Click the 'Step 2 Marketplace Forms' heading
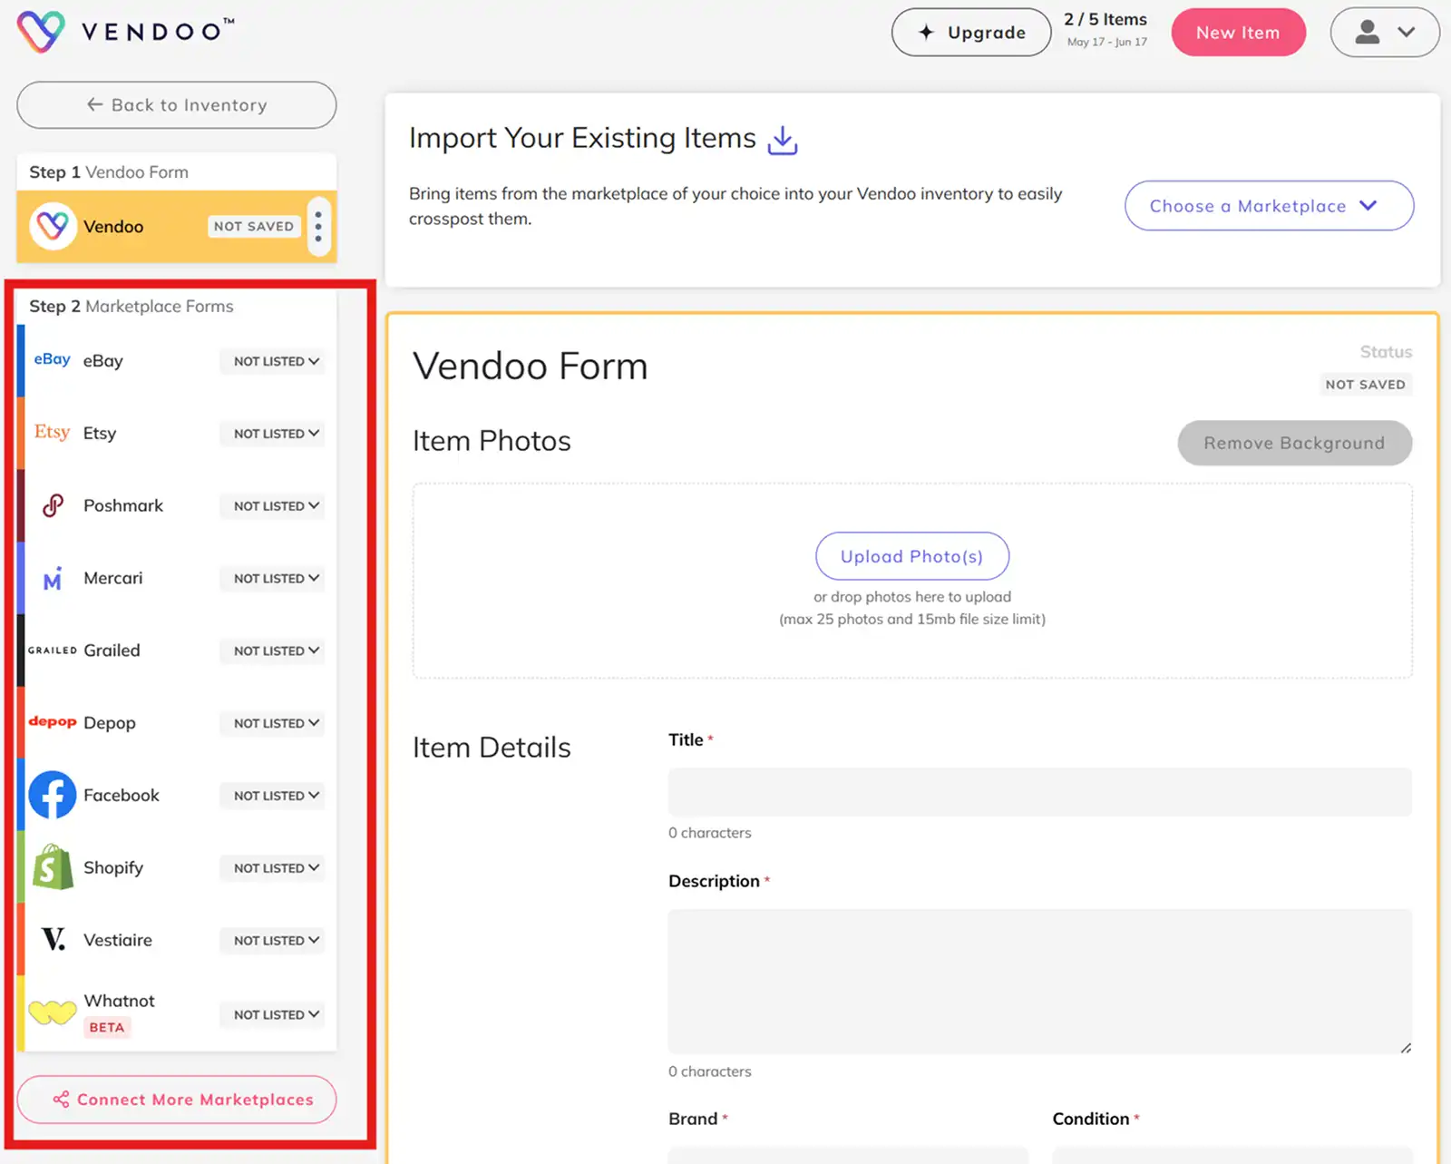Screen dimensions: 1451x1164 click(131, 307)
